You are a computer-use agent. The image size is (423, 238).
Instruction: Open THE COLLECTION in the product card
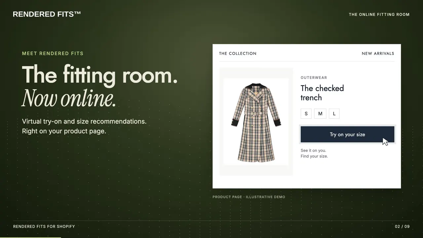[x=238, y=54]
